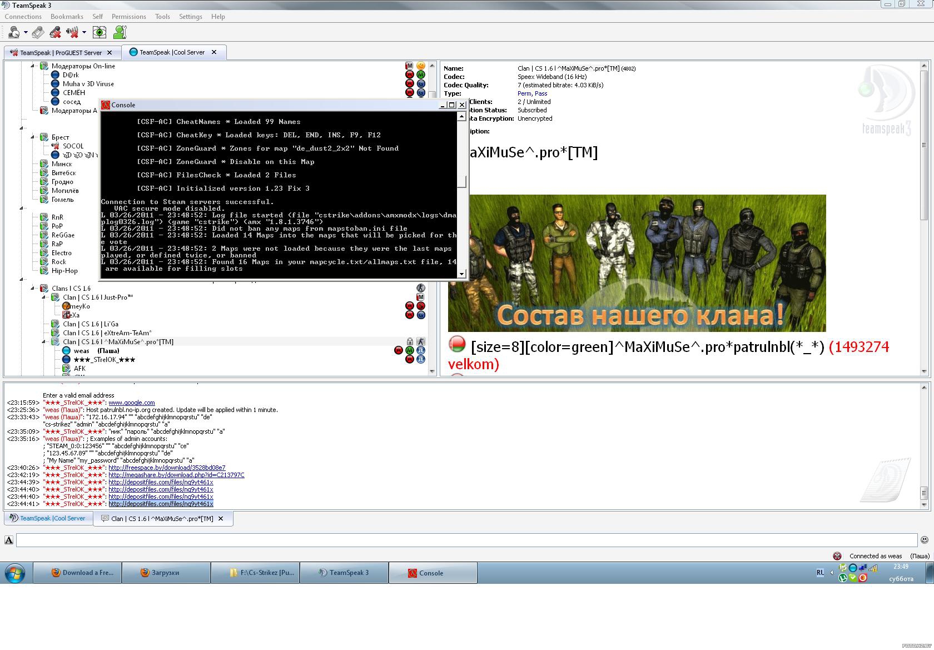Image resolution: width=934 pixels, height=650 pixels.
Task: Select the Минск channel
Action: [x=62, y=164]
